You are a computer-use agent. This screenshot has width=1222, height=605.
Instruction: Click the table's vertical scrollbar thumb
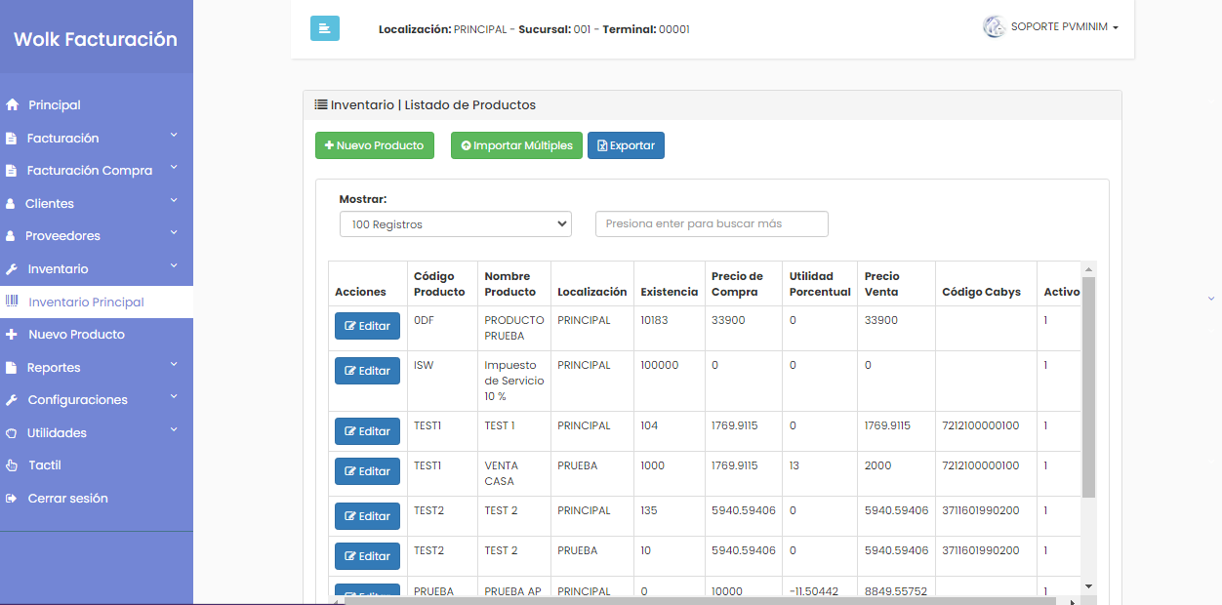coord(1089,387)
